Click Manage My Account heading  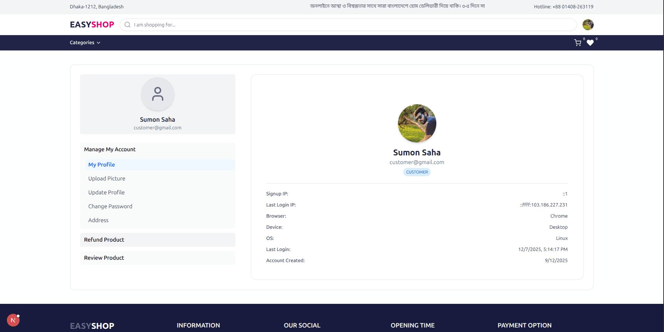point(110,149)
